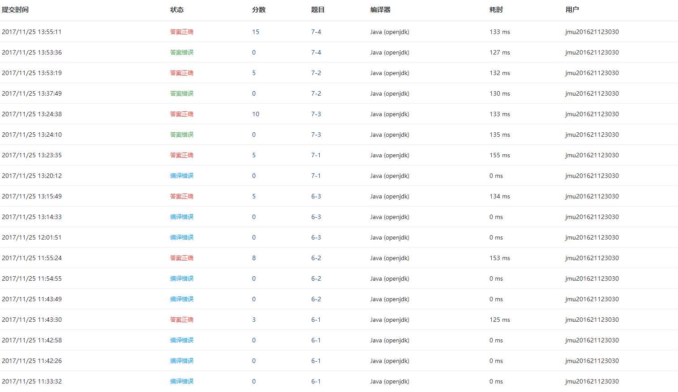This screenshot has width=678, height=392.
Task: Open the status link in the 13:15:49 row
Action: (x=182, y=196)
